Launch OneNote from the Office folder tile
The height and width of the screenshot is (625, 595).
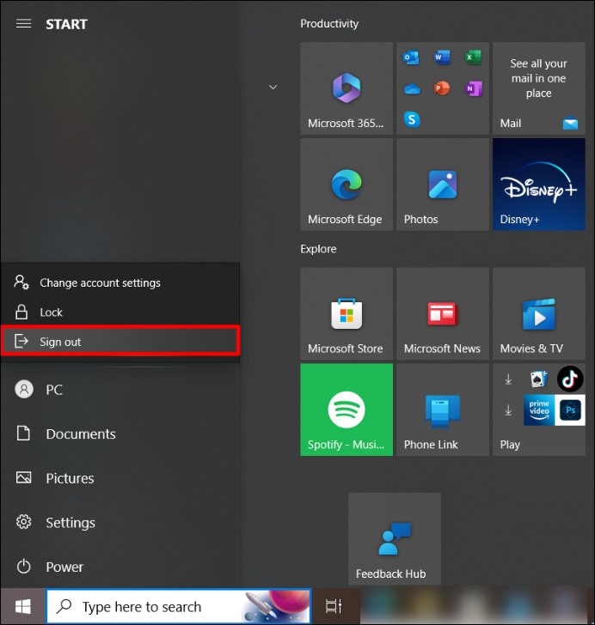(474, 88)
